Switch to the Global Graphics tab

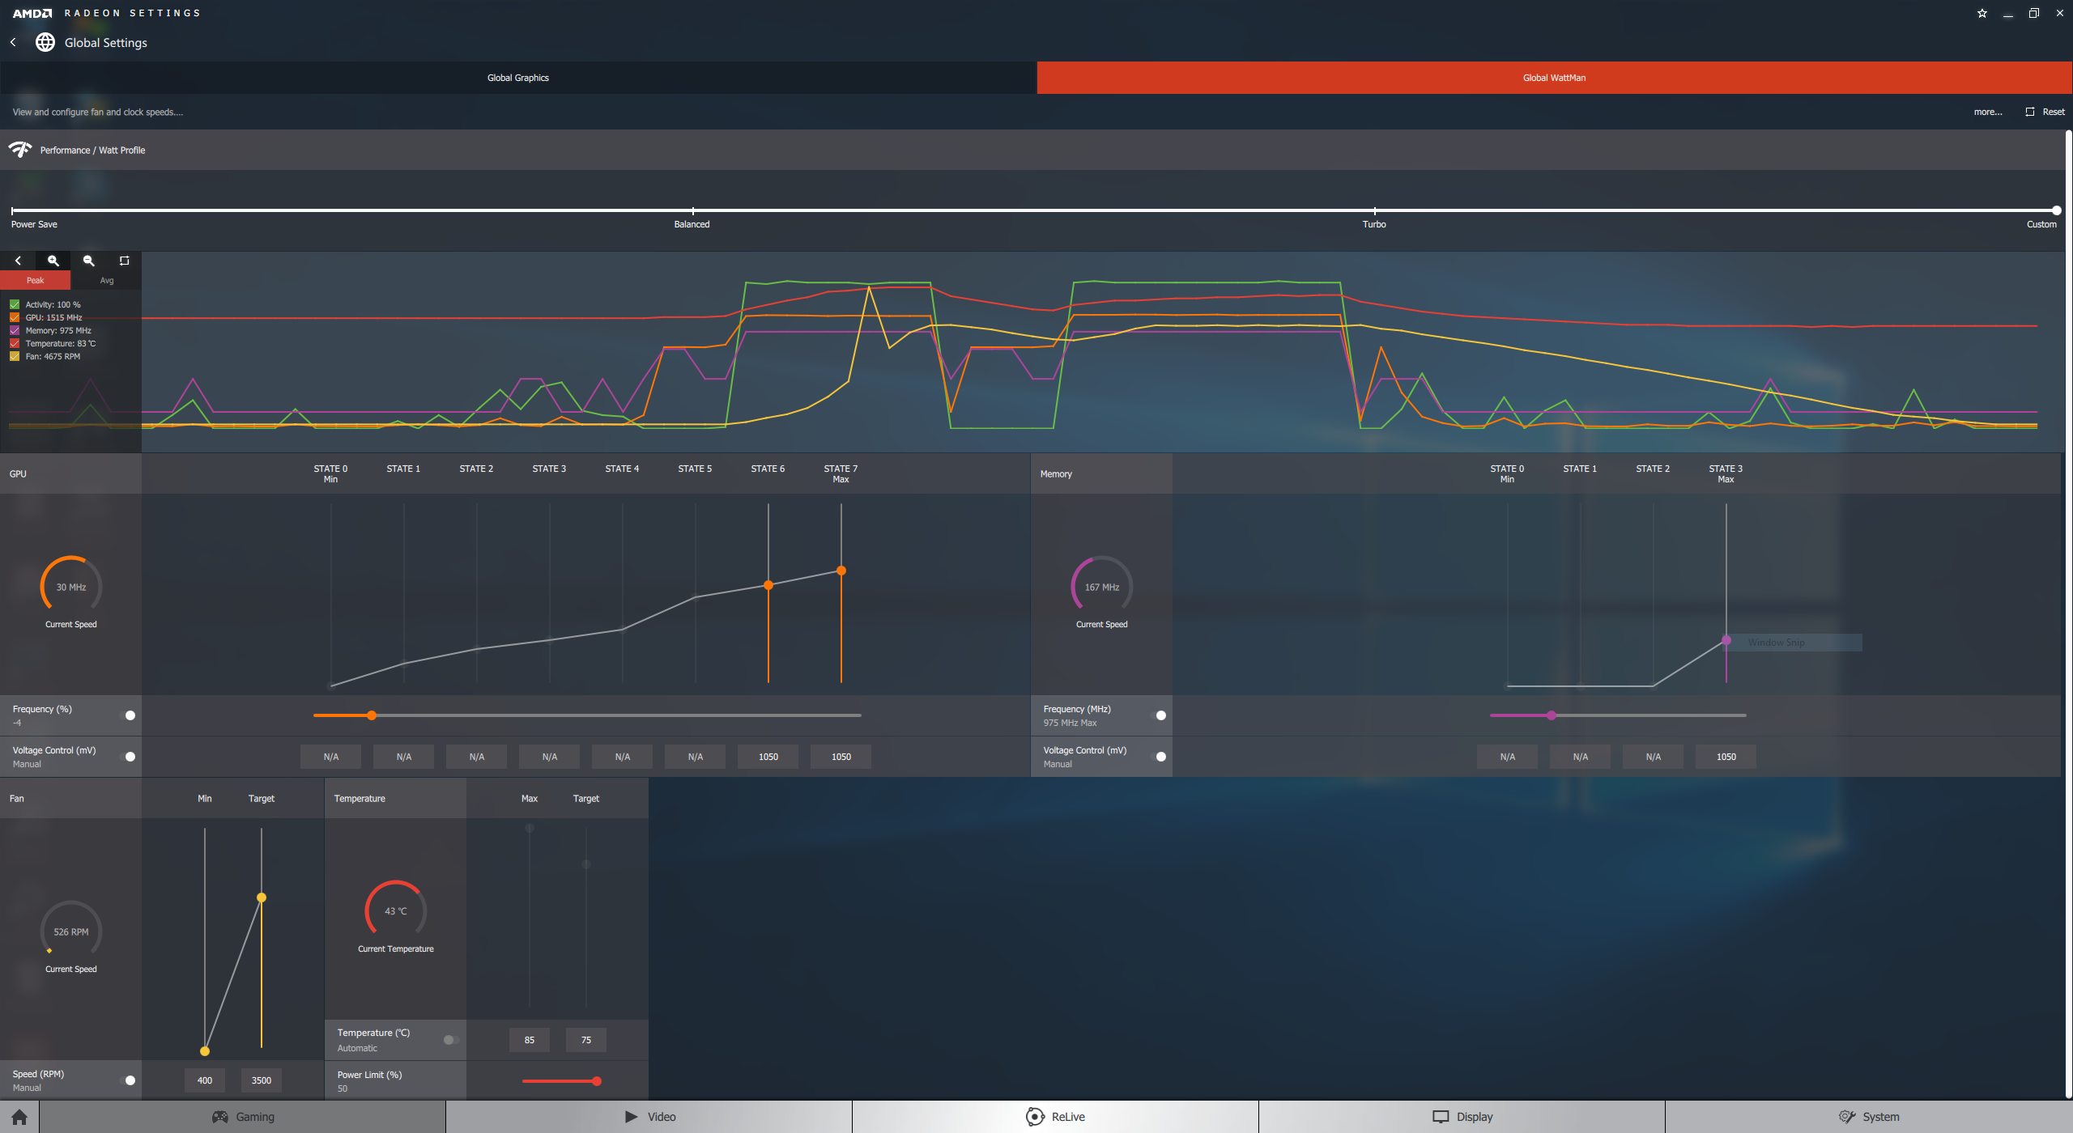(518, 78)
